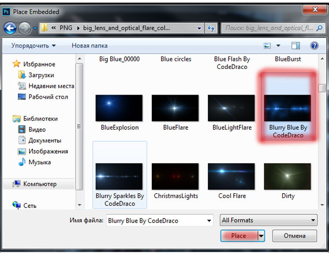Click the folder icon in address bar
This screenshot has width=329, height=255.
pyautogui.click(x=44, y=28)
